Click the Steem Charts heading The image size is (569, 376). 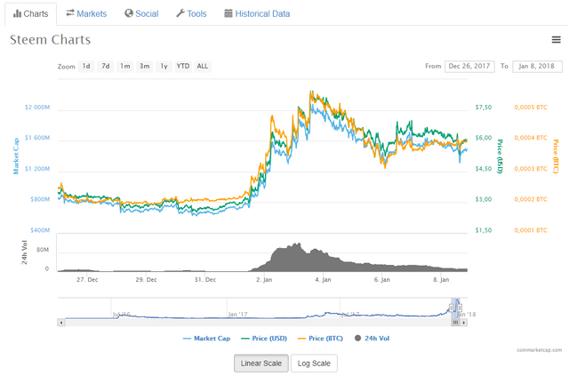[x=51, y=40]
